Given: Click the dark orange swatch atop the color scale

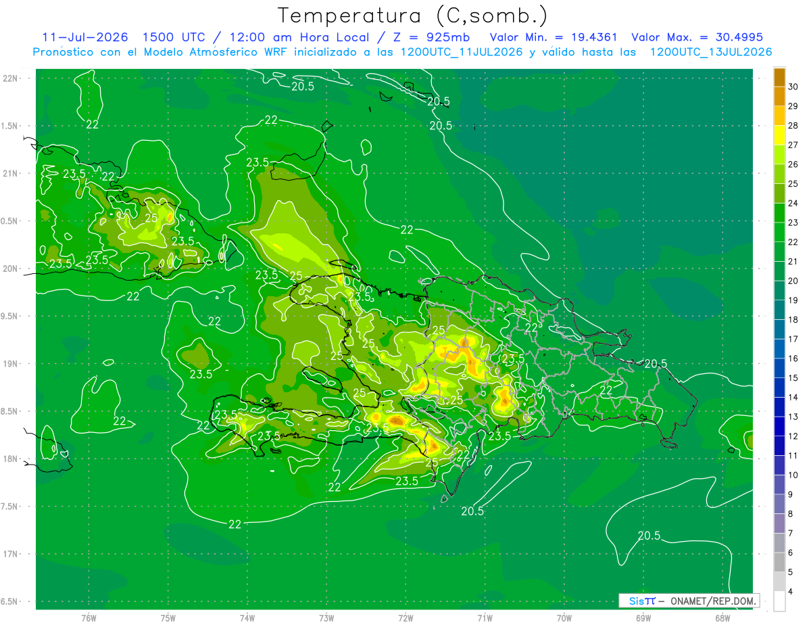Looking at the screenshot, I should 779,77.
